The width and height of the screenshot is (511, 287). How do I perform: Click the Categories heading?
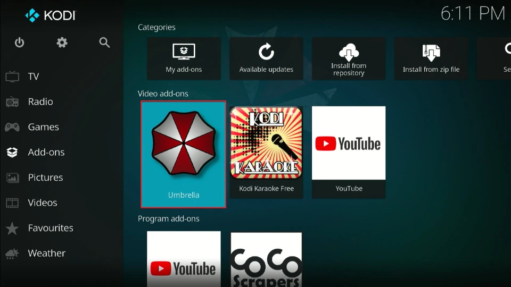click(156, 27)
